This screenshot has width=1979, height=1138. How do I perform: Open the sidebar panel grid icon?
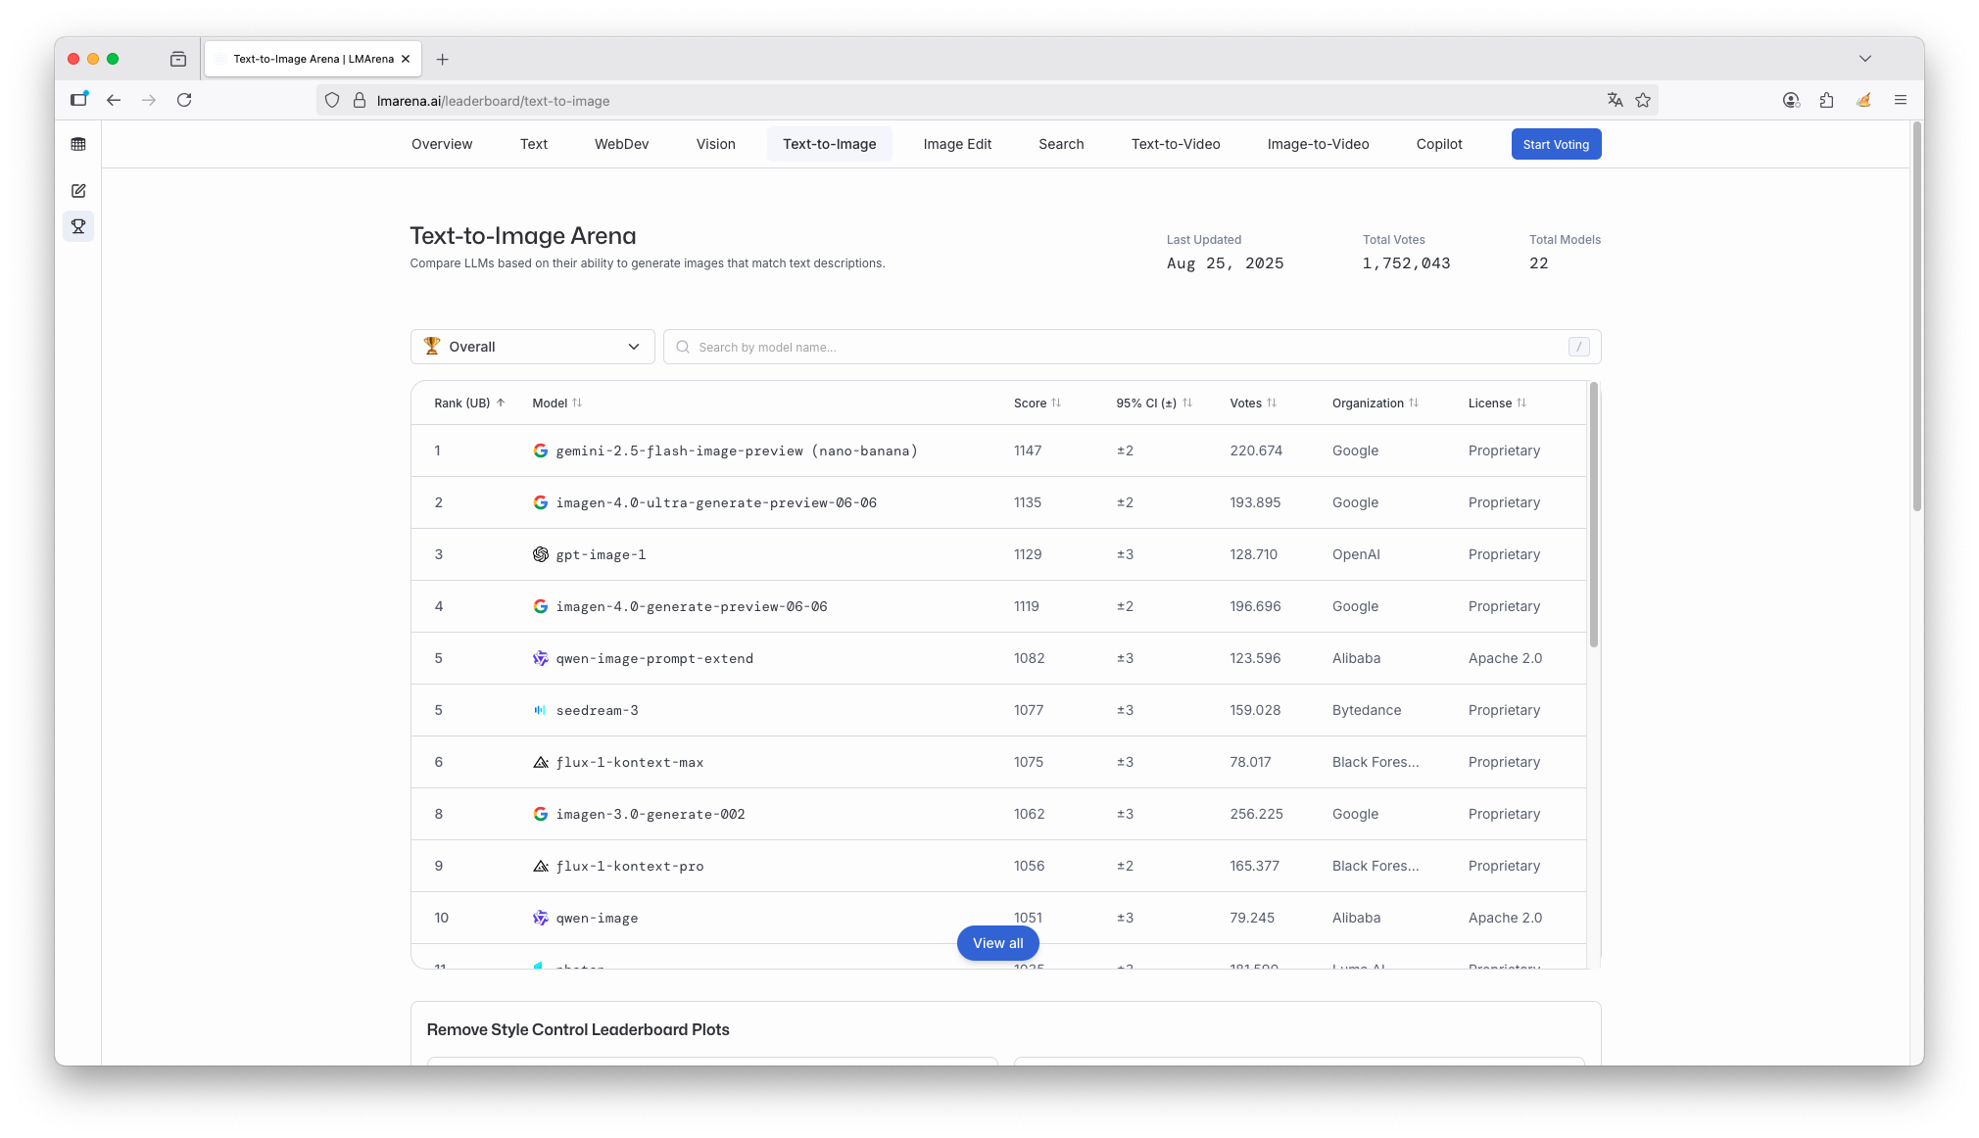tap(78, 144)
